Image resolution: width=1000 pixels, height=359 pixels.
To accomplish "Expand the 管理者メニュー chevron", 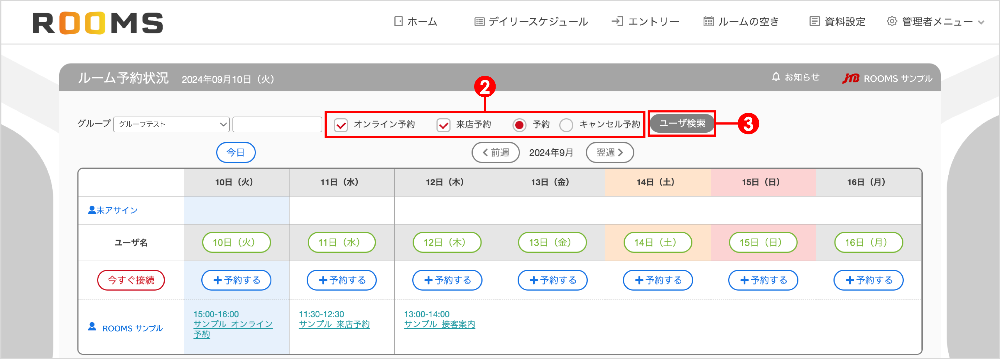I will pos(981,22).
